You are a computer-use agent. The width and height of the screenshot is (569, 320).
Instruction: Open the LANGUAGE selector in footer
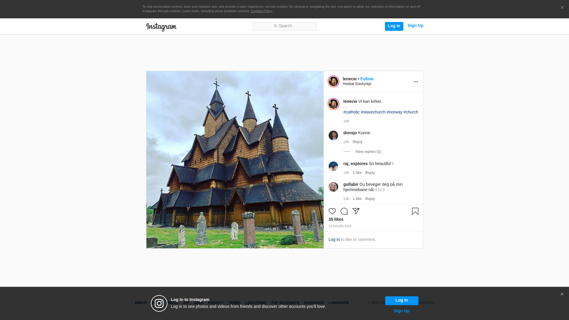[338, 303]
